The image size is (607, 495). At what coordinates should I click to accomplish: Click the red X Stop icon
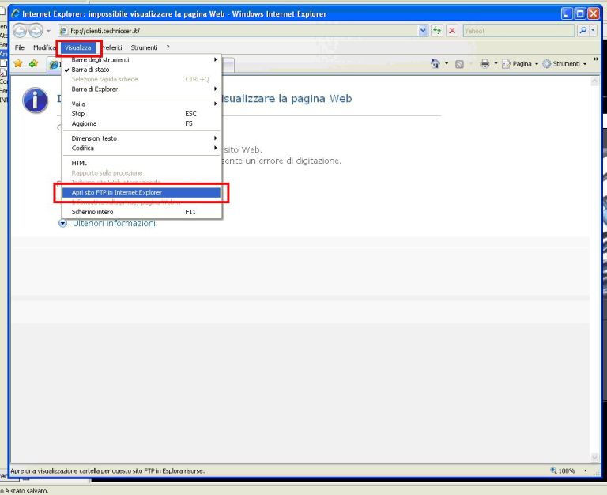[452, 31]
